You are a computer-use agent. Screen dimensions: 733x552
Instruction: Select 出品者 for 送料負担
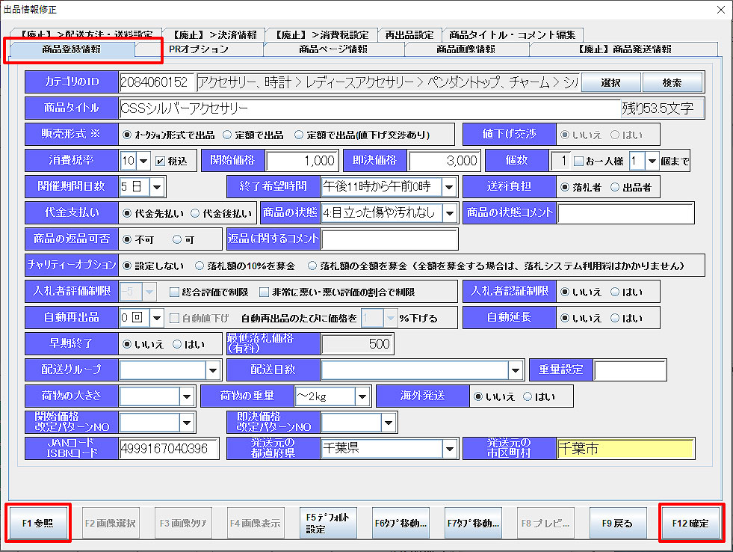coord(615,187)
